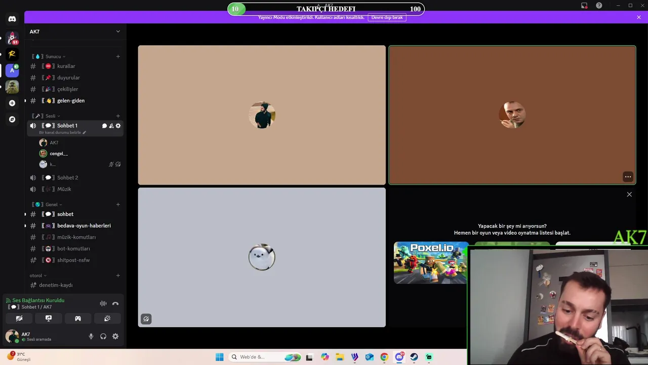Edit Sohbet 1 channel settings gear
Image resolution: width=648 pixels, height=365 pixels.
point(118,126)
